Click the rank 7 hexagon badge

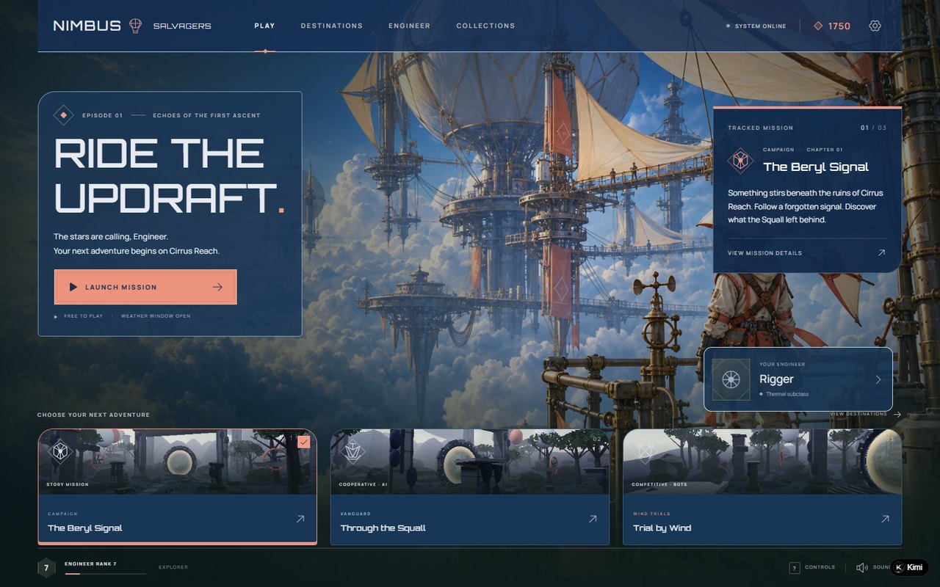[x=46, y=568]
